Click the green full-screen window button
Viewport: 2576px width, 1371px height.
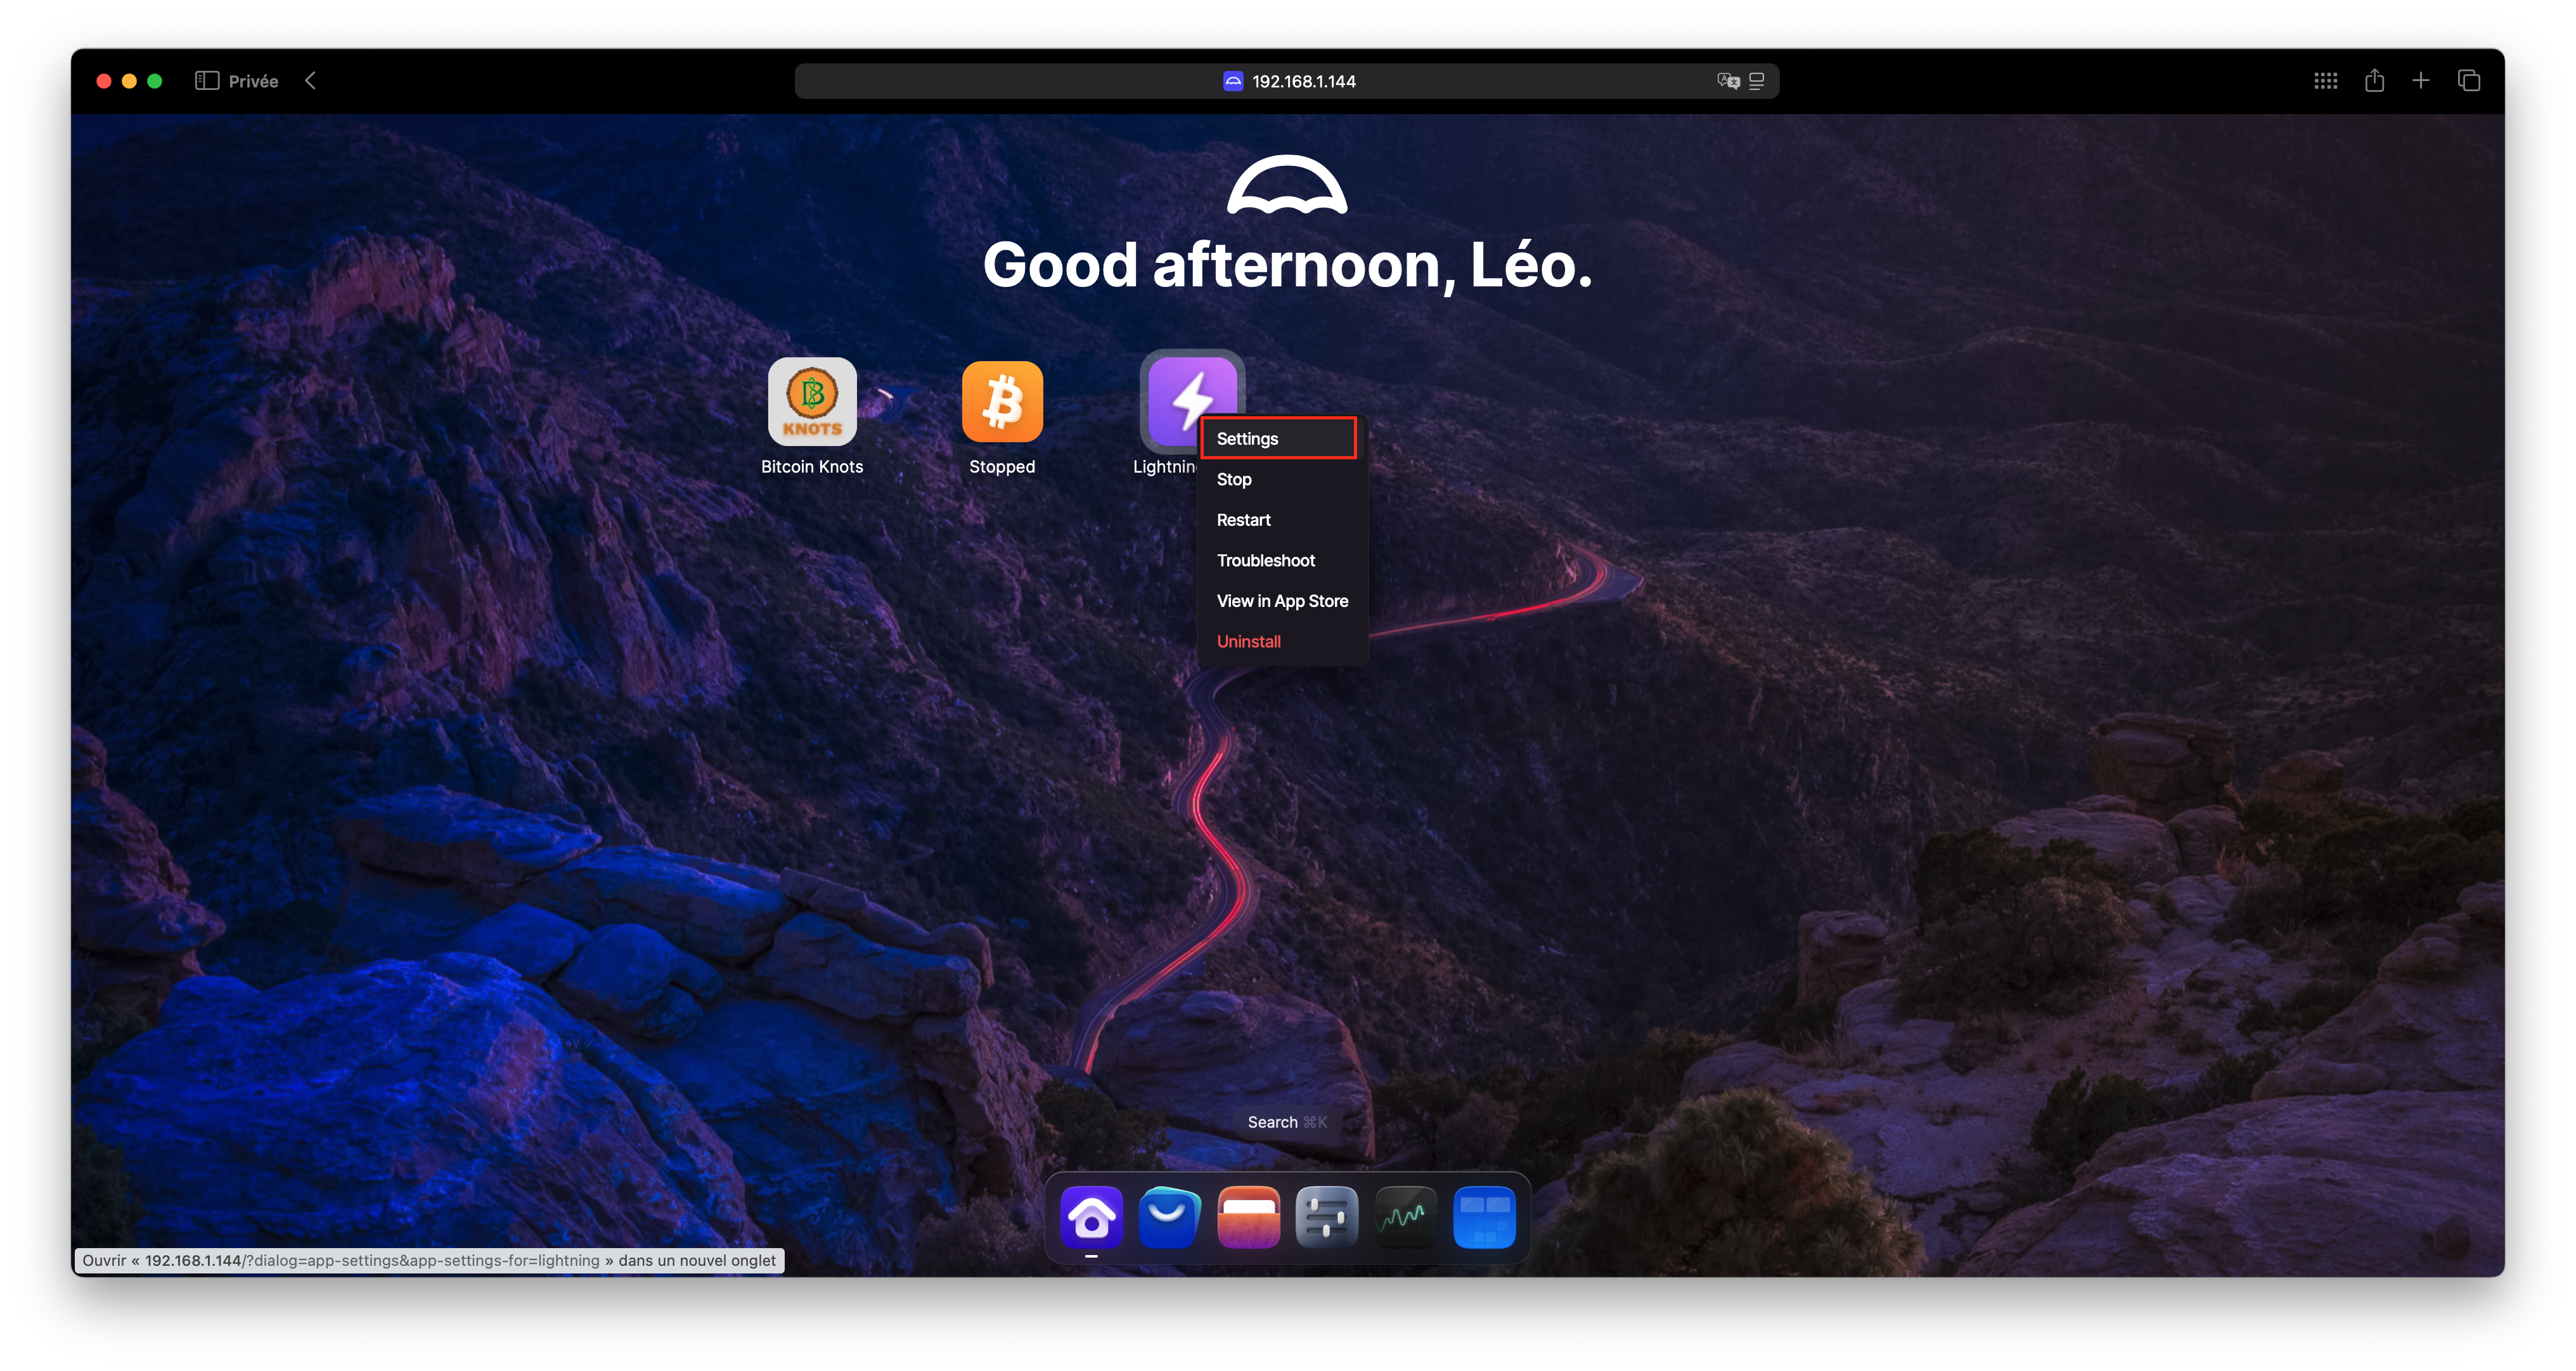click(155, 81)
